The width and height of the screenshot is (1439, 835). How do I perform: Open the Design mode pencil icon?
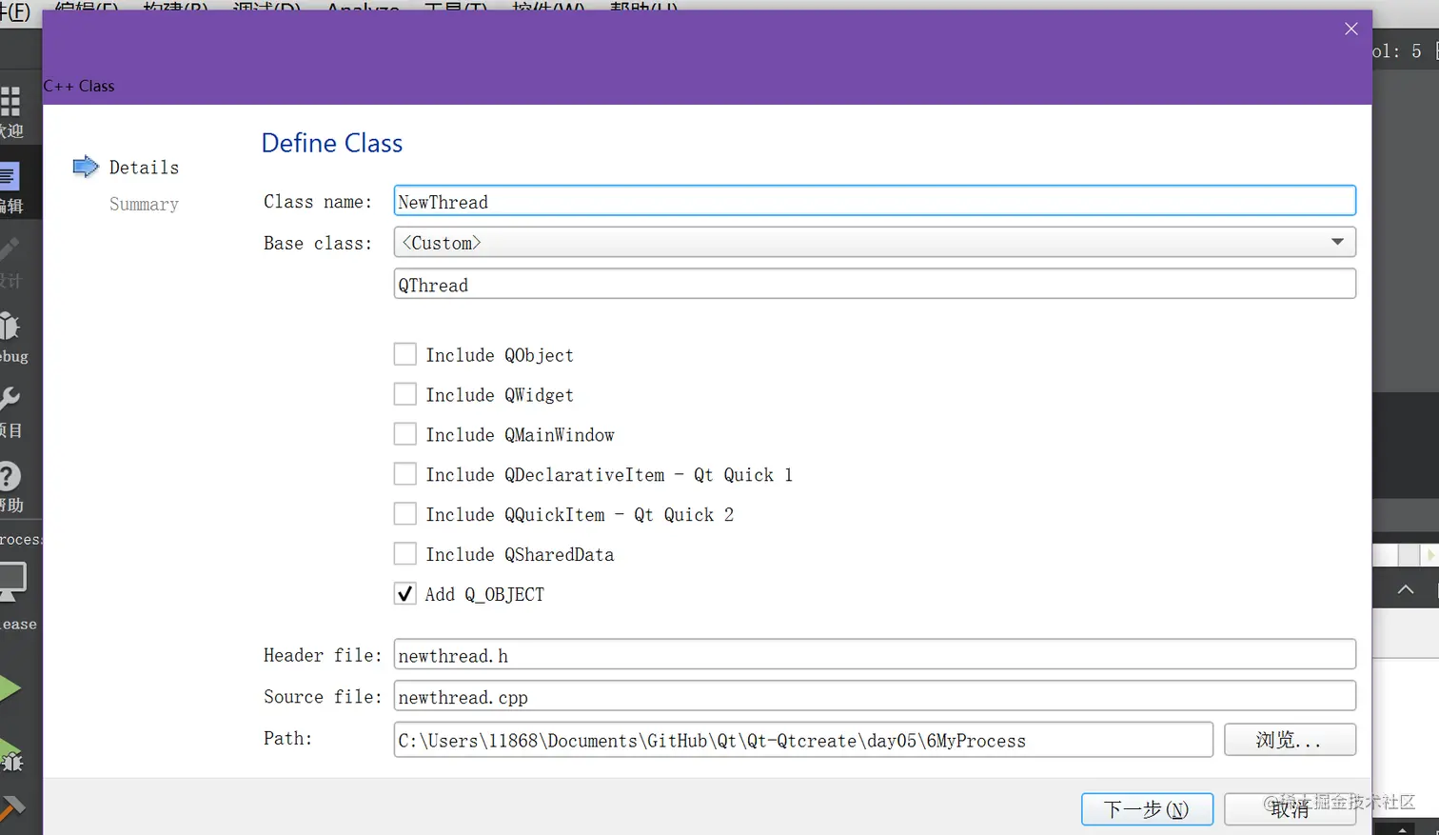click(x=9, y=249)
